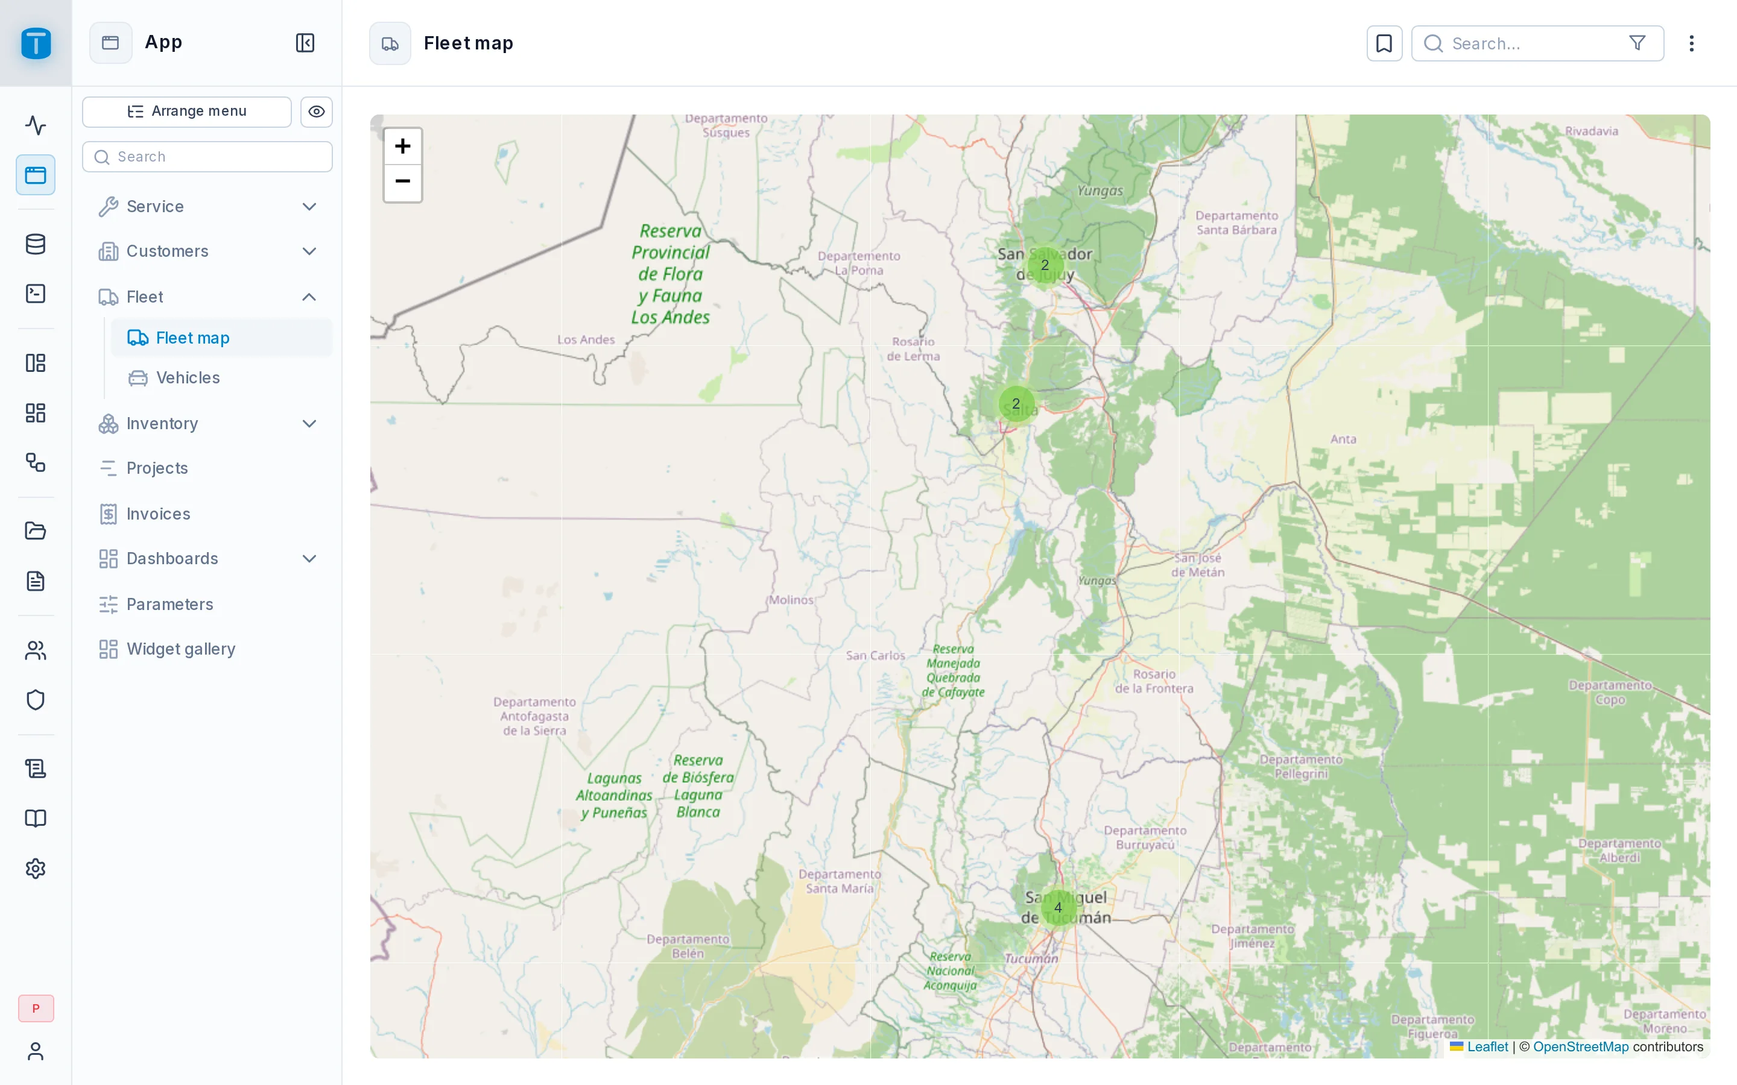The image size is (1737, 1085).
Task: Select the app window icon in rail
Action: (35, 175)
